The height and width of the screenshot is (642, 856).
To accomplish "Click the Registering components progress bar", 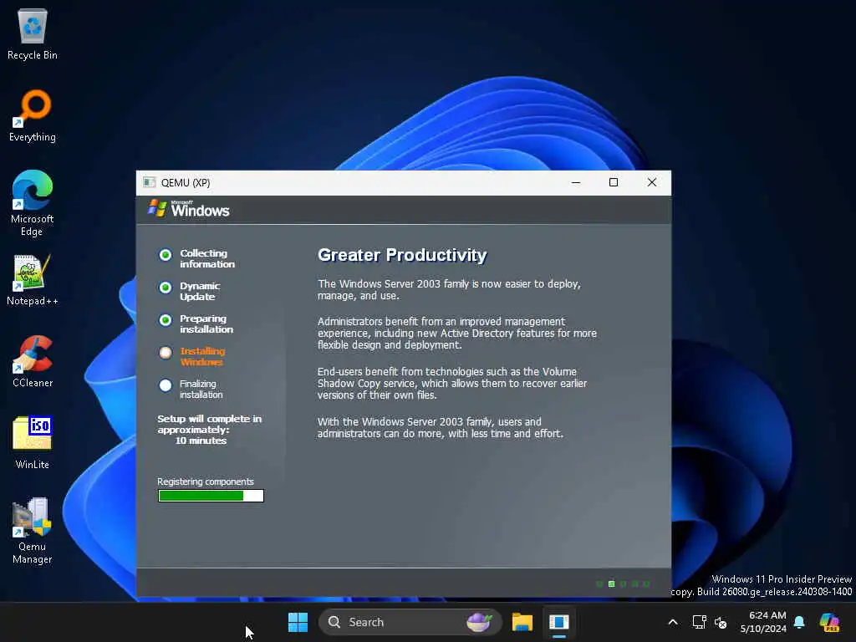I will (x=211, y=496).
